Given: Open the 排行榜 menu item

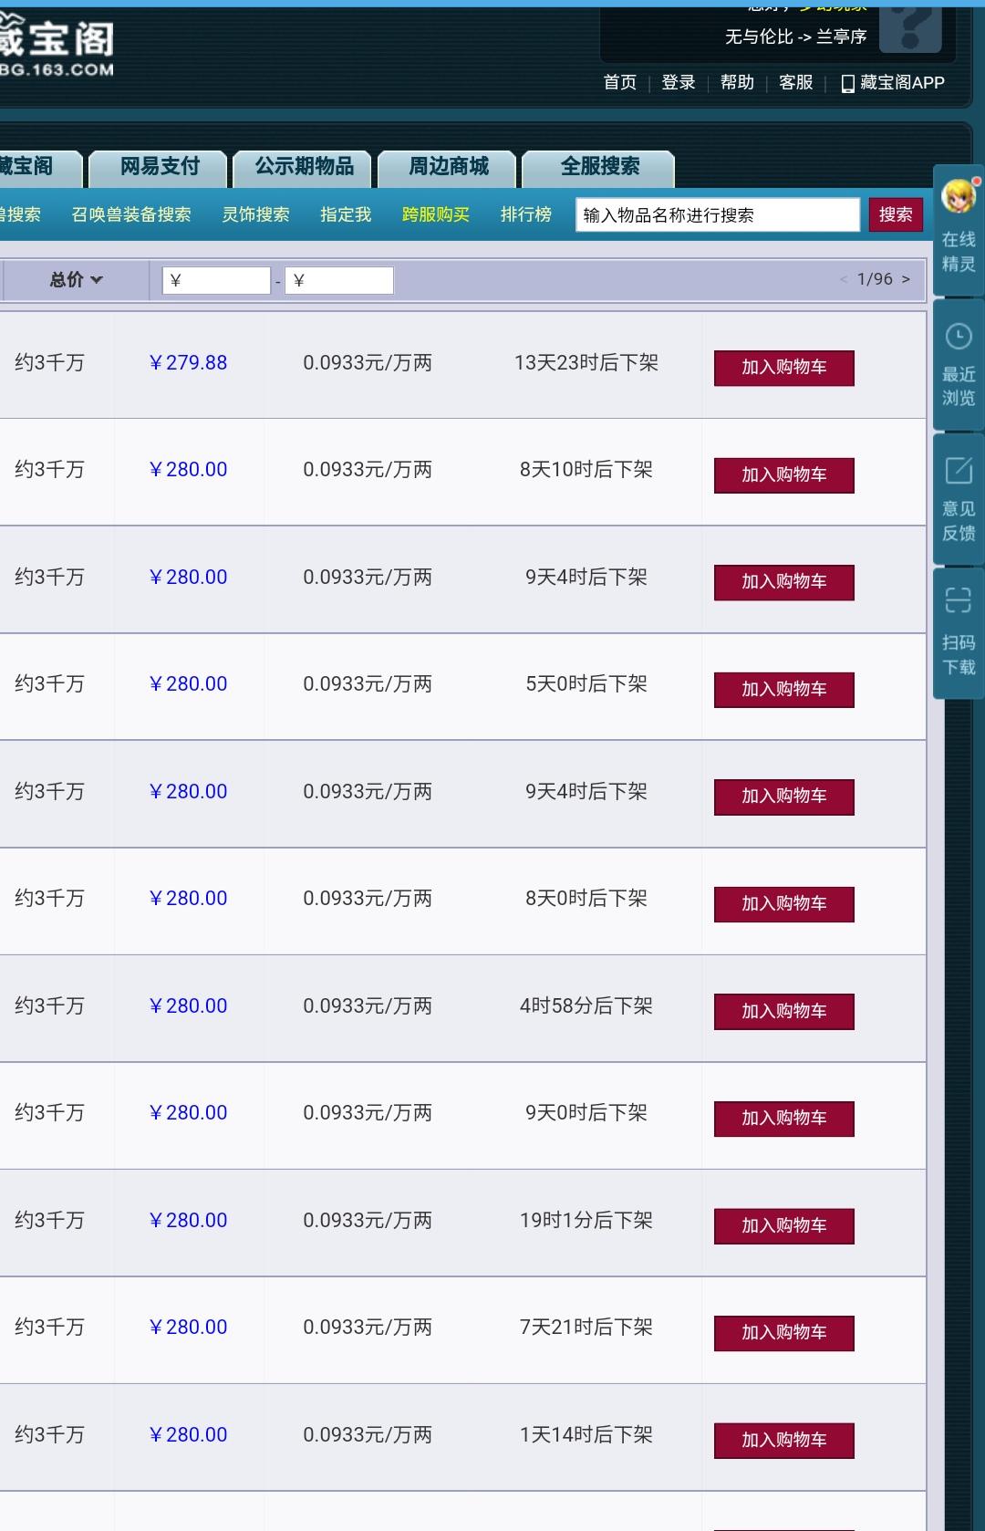Looking at the screenshot, I should [x=525, y=214].
